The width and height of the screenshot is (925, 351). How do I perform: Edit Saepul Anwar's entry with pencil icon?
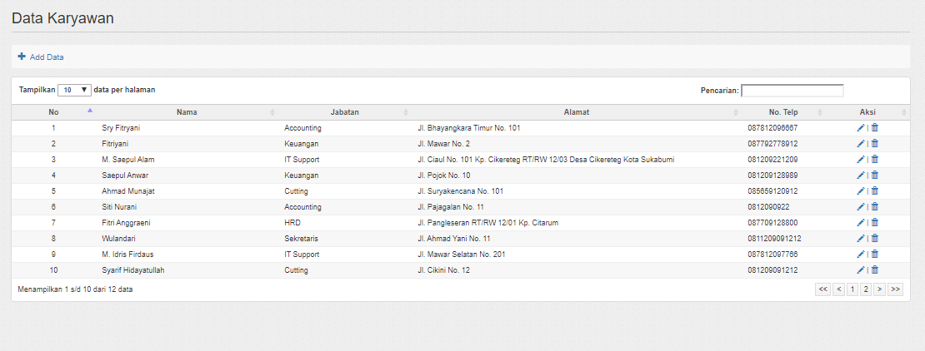[x=861, y=175]
